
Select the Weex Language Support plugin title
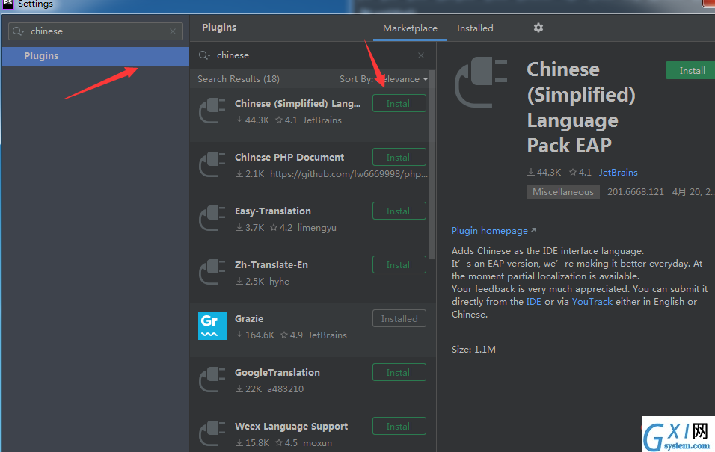pyautogui.click(x=291, y=427)
